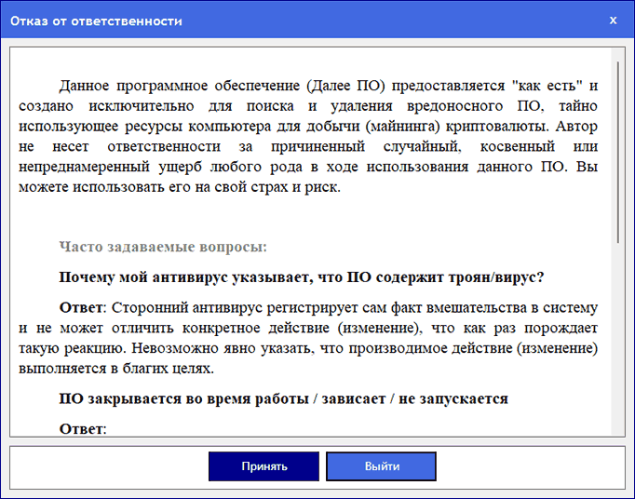
Task: Click the vertical scrollbar thumb
Action: click(617, 153)
